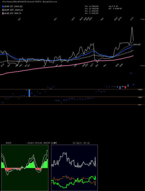Click the 988.05 price label on the chart
Viewport: 145px width, 191px height.
point(137,45)
